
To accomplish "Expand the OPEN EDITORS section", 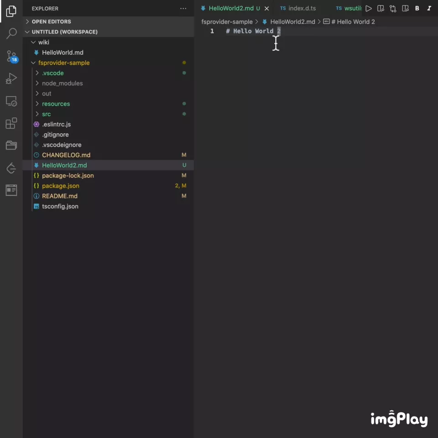I will (108, 21).
